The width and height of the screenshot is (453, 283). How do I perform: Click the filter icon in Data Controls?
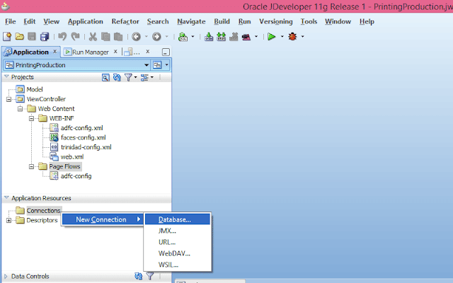coord(150,276)
